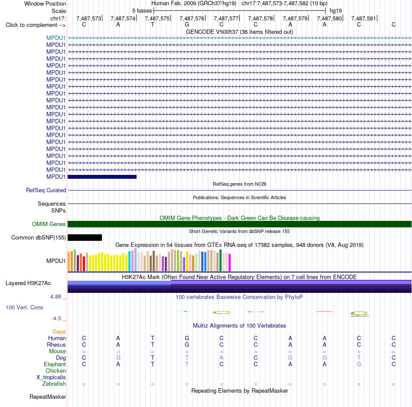Open the GENCODE V50lift37 track title
412x407 pixels.
click(239, 32)
